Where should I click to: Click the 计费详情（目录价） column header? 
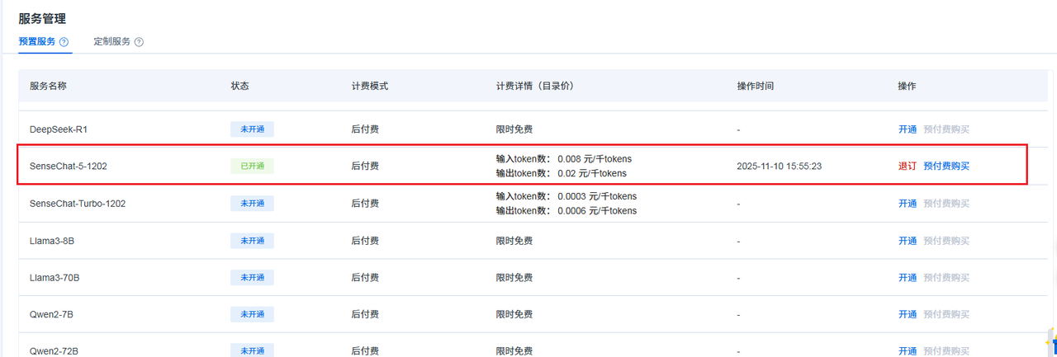pyautogui.click(x=534, y=86)
